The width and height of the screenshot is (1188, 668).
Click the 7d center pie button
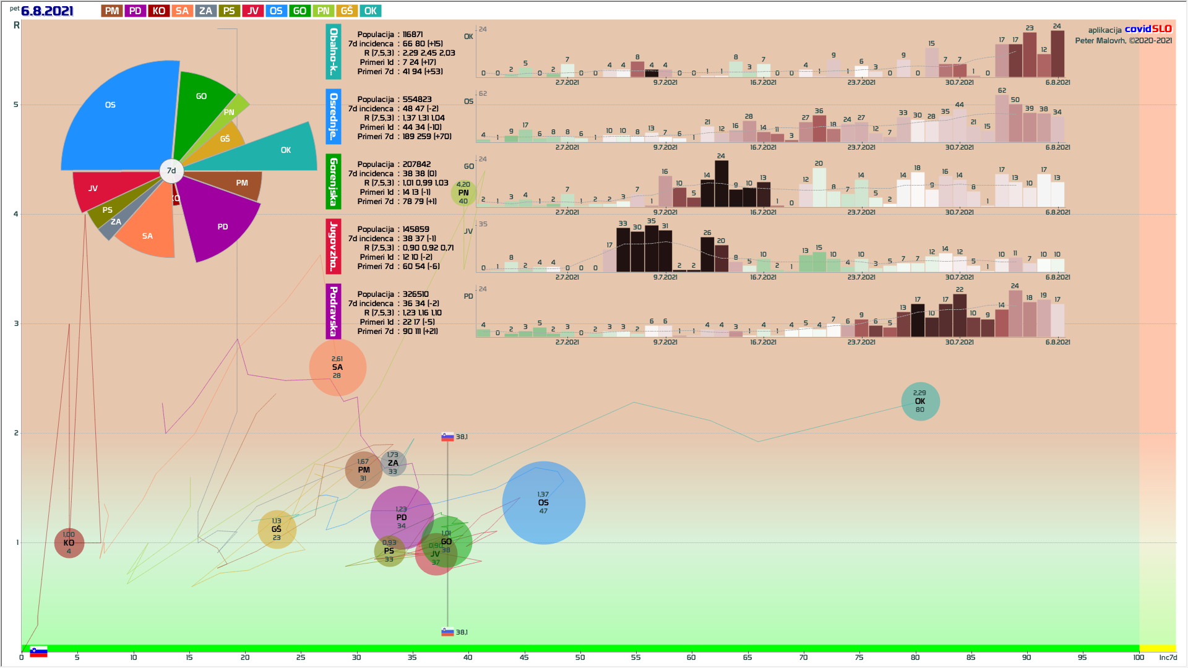coord(171,171)
